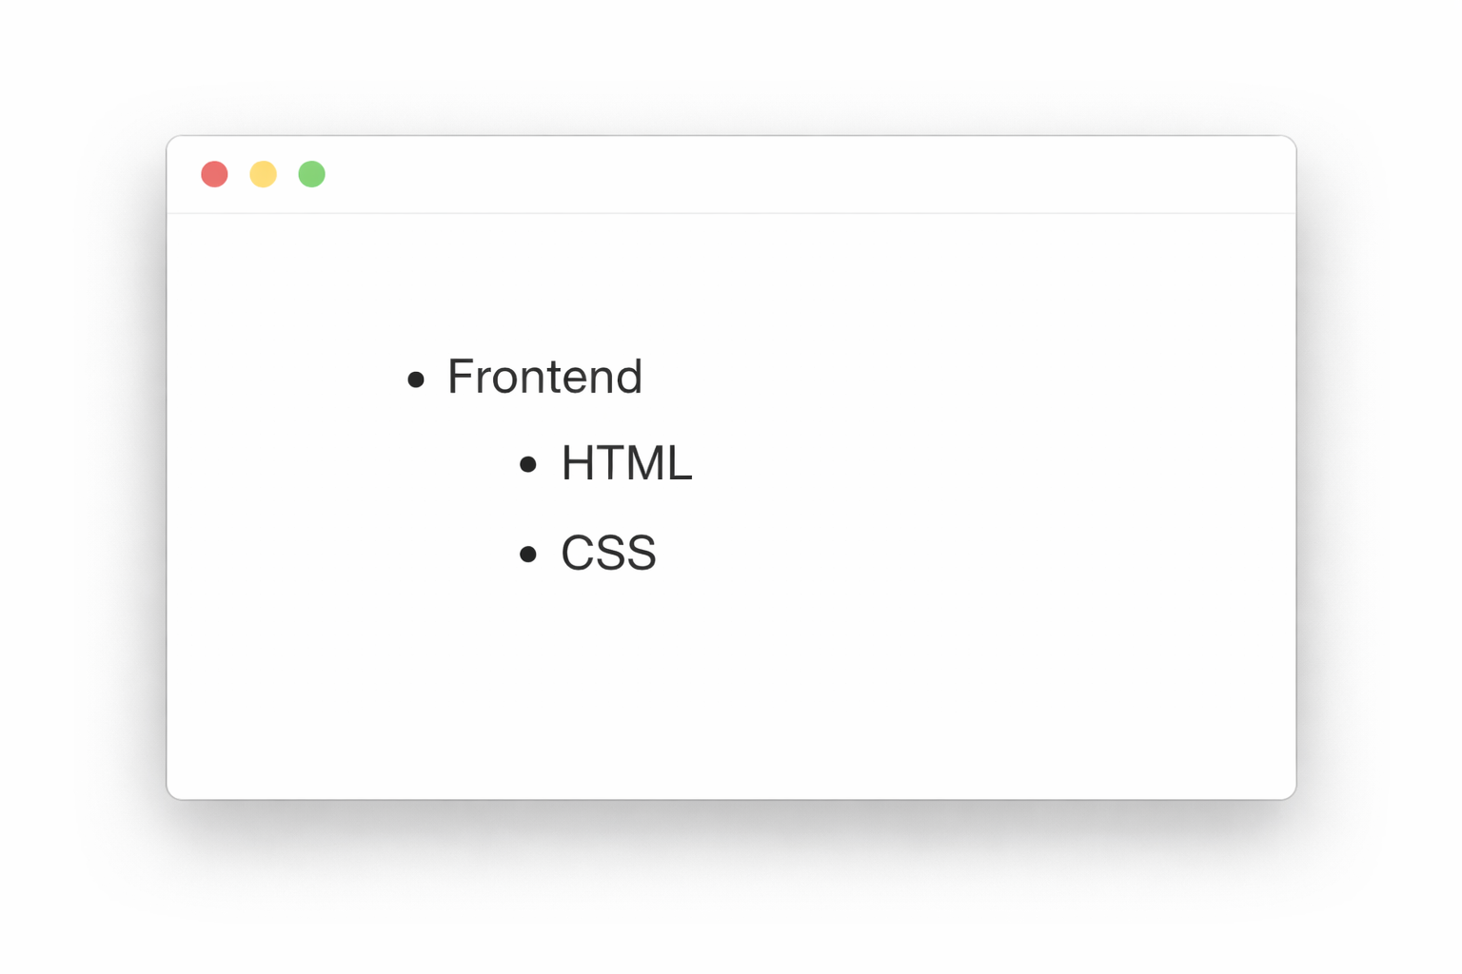This screenshot has width=1462, height=974.
Task: Click the green zoom window button
Action: point(311,174)
